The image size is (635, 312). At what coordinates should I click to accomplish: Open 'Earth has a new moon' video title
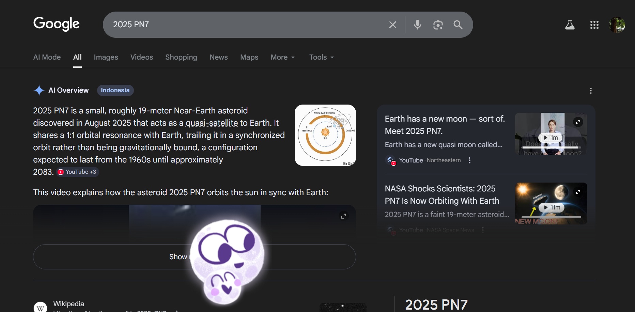[x=445, y=125]
